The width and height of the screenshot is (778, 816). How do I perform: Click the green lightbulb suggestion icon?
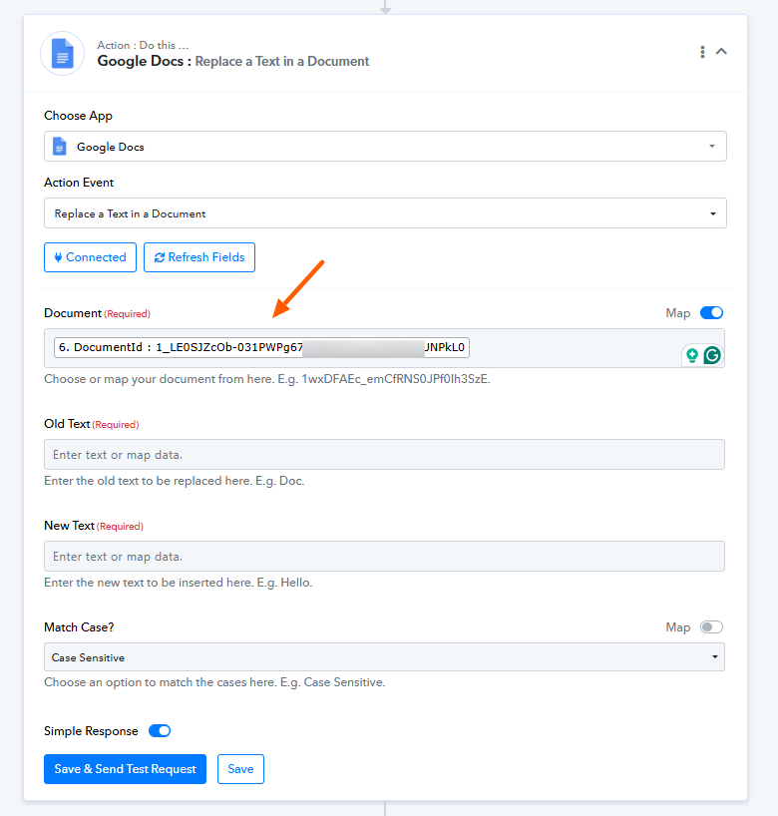691,355
